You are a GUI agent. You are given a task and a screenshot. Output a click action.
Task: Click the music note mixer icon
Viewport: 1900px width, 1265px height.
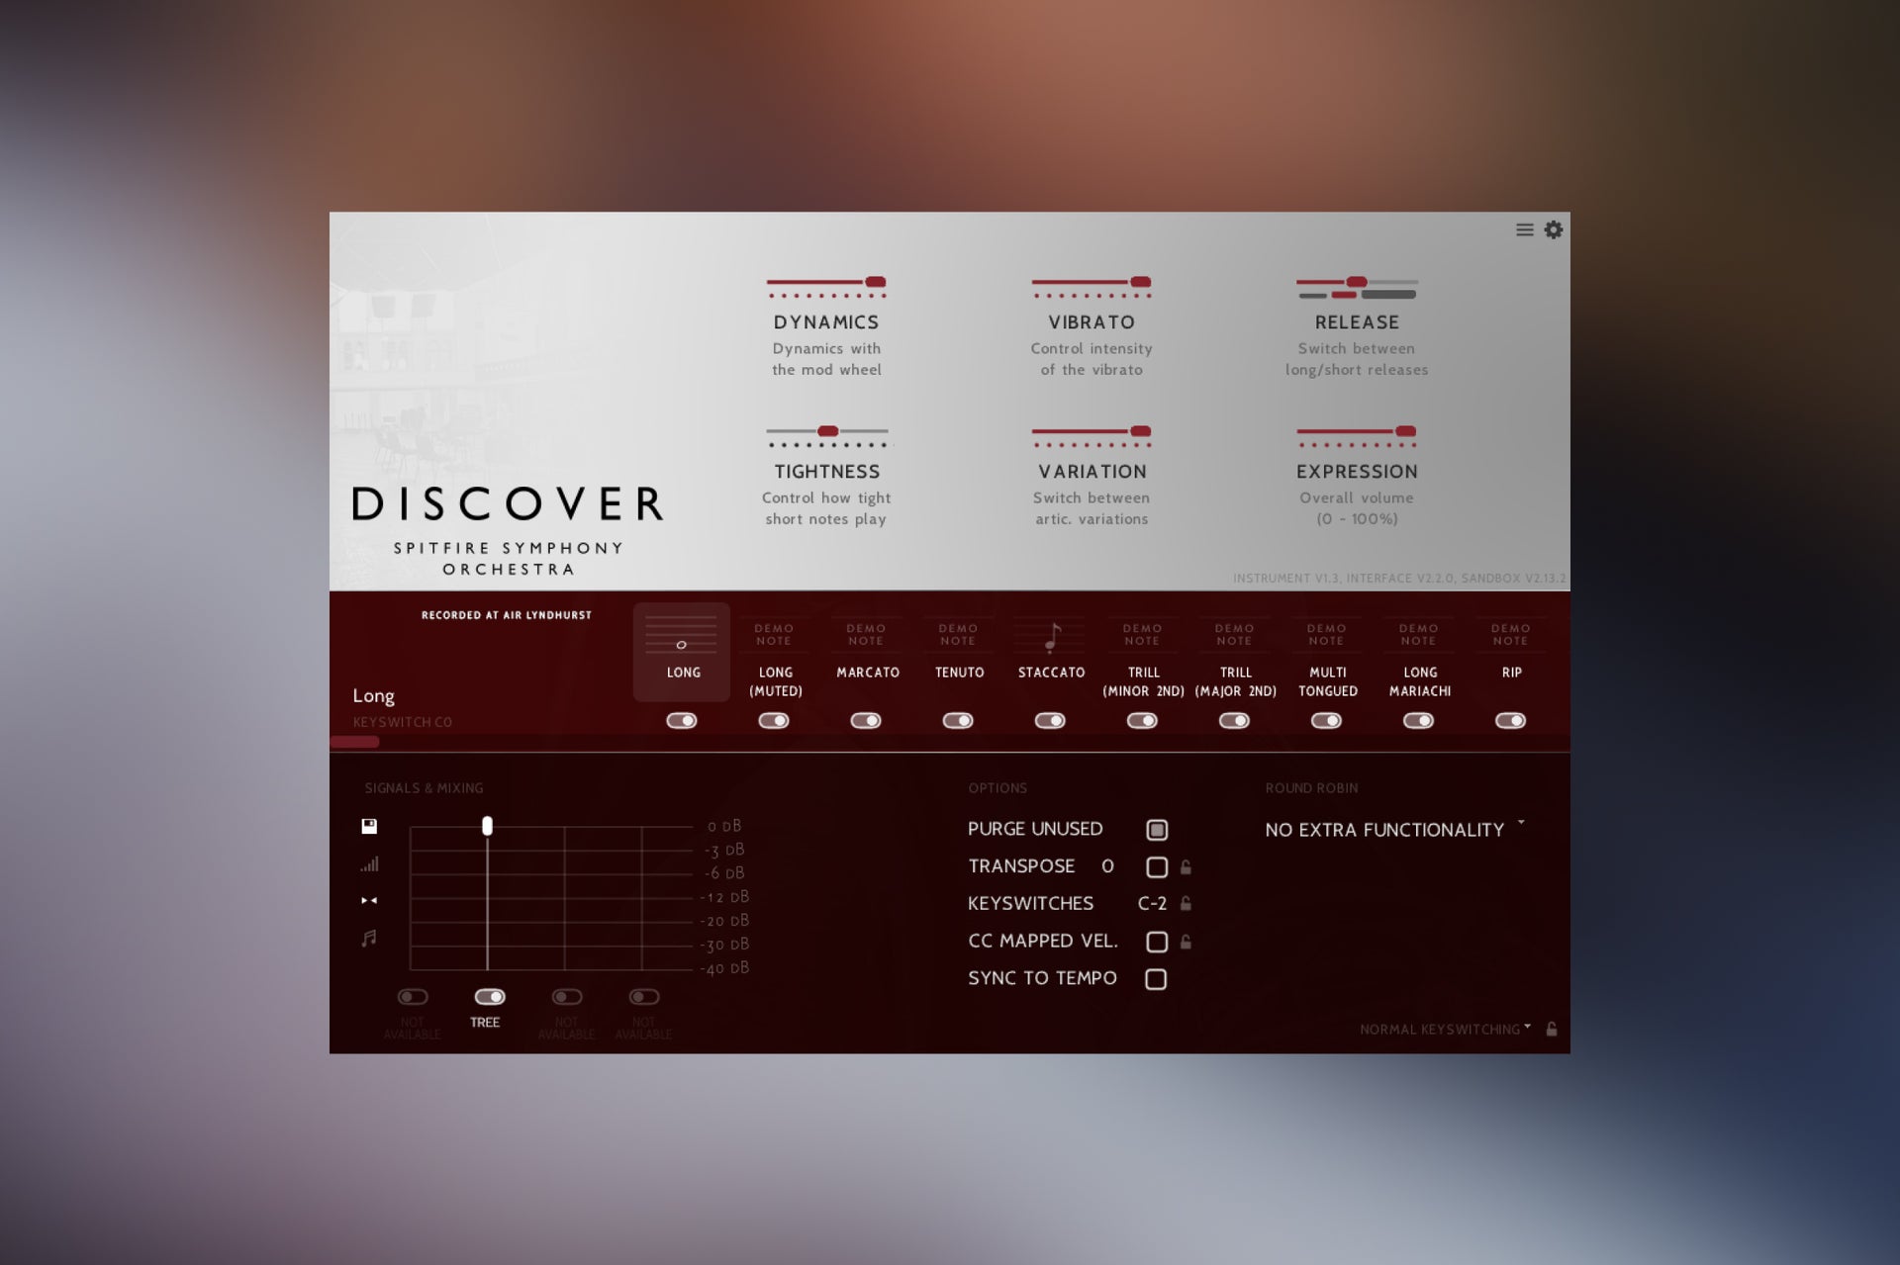click(369, 938)
